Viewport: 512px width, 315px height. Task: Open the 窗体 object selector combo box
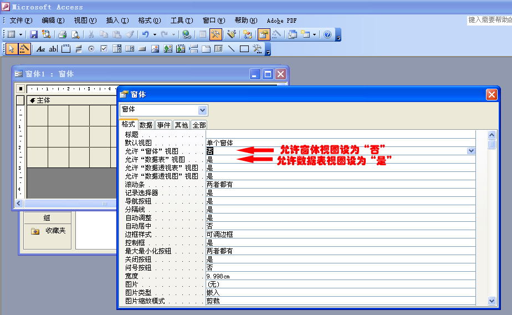coord(164,110)
